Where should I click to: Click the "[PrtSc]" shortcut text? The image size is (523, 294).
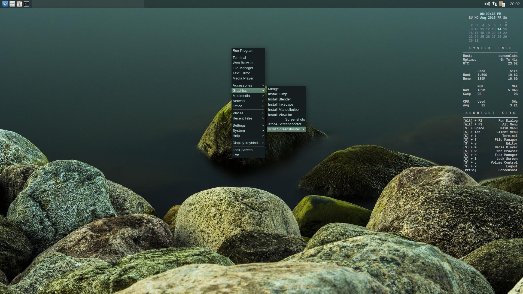[470, 170]
